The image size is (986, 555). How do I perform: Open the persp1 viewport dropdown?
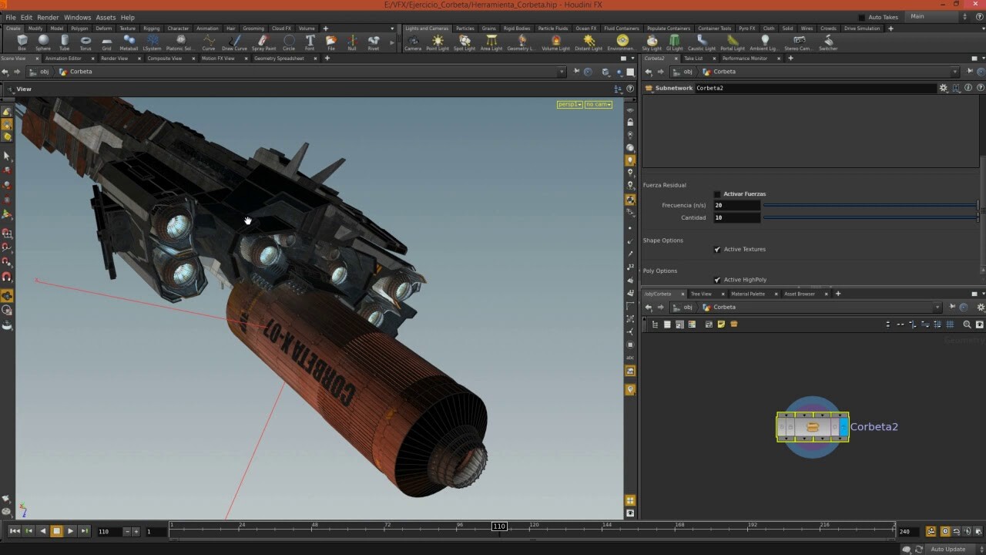point(568,104)
